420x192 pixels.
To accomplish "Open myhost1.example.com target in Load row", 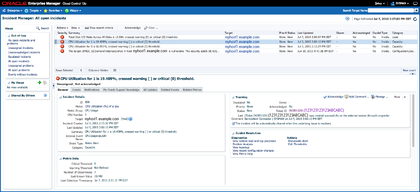I will (242, 37).
